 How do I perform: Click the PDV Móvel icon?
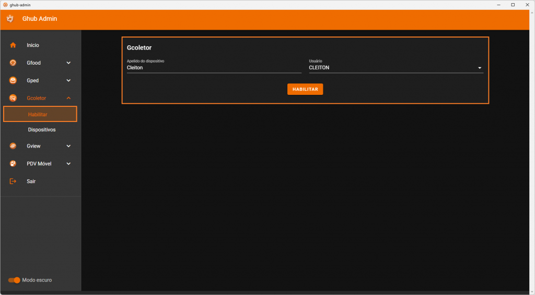[x=13, y=164]
